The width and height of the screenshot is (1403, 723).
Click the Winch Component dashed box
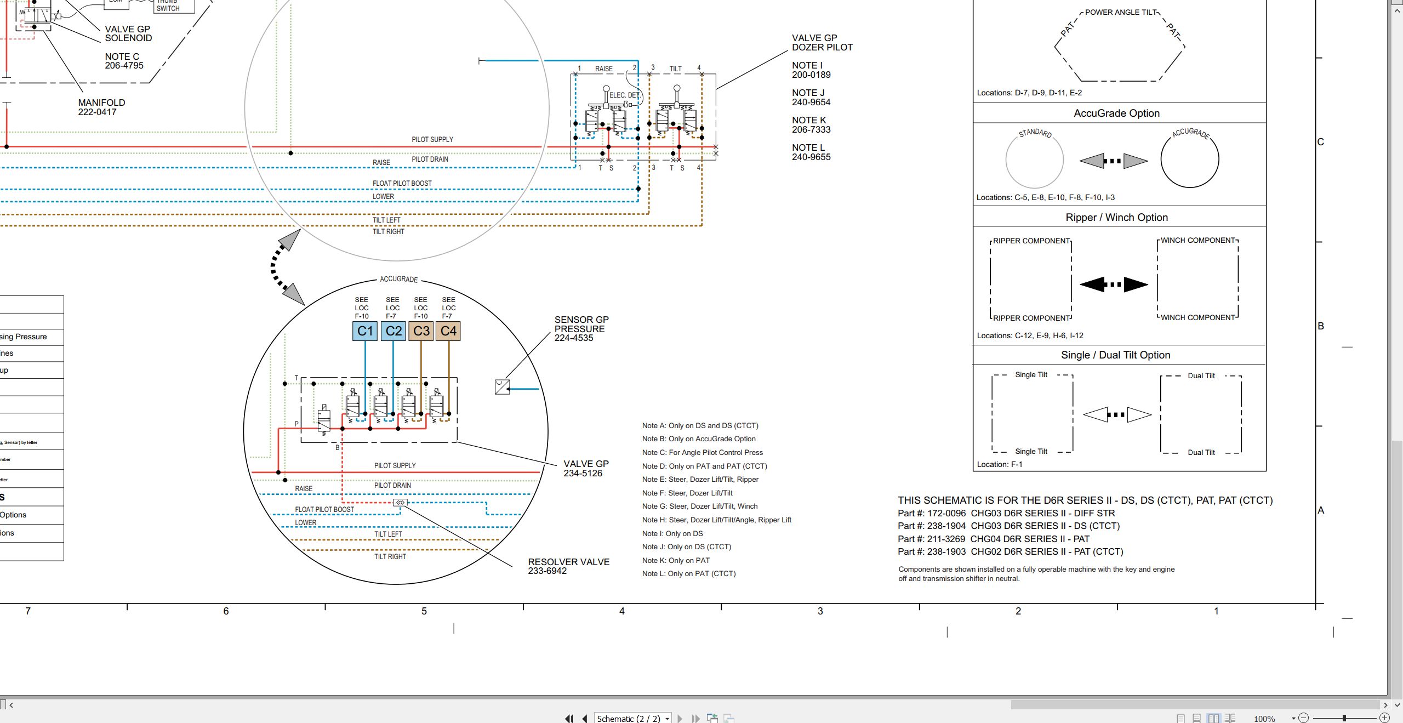[x=1197, y=278]
